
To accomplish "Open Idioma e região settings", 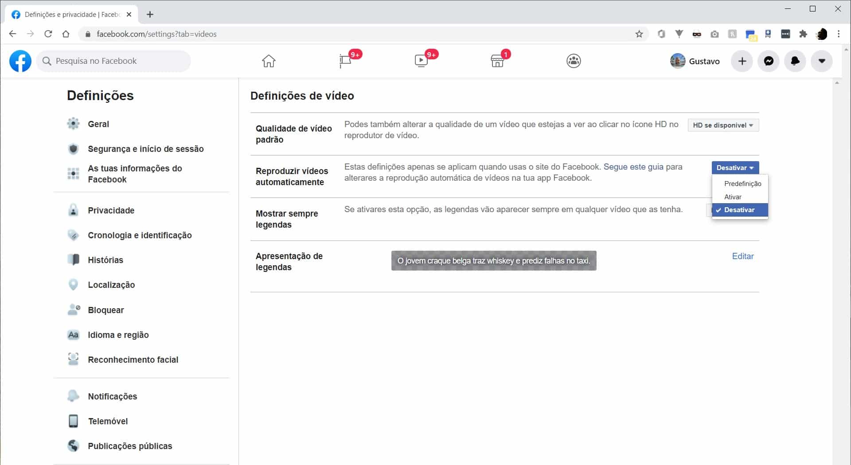I will pos(118,335).
